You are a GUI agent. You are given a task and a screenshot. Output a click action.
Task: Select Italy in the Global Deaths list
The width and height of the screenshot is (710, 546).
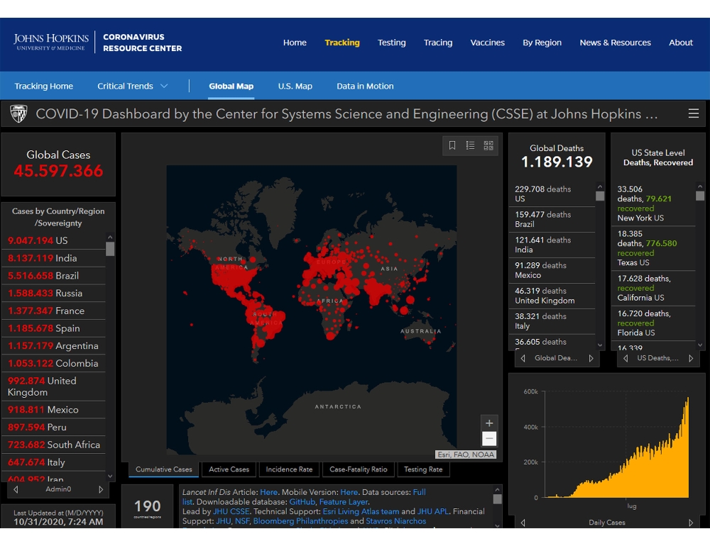(552, 321)
